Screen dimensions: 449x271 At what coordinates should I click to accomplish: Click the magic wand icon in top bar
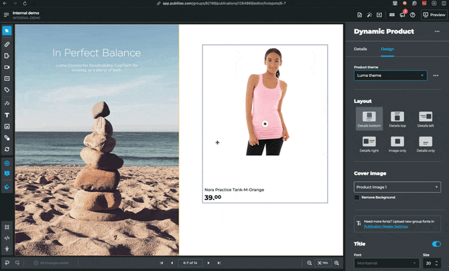(x=369, y=15)
